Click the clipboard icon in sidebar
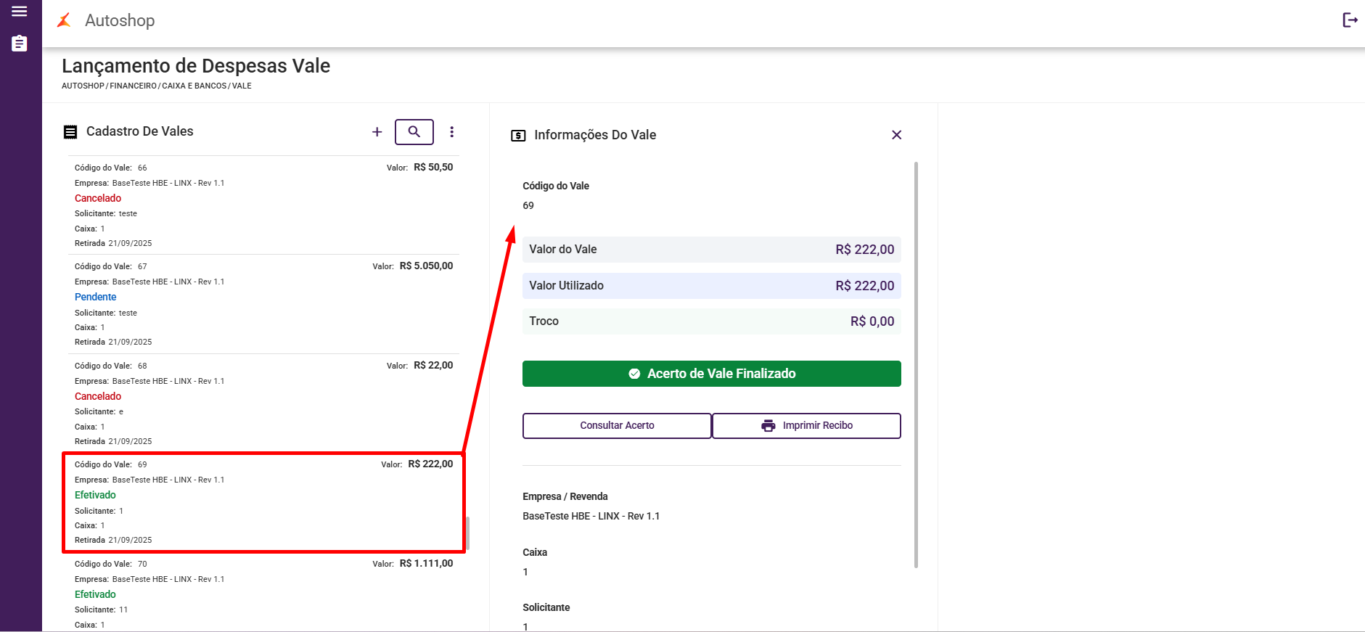 click(20, 44)
